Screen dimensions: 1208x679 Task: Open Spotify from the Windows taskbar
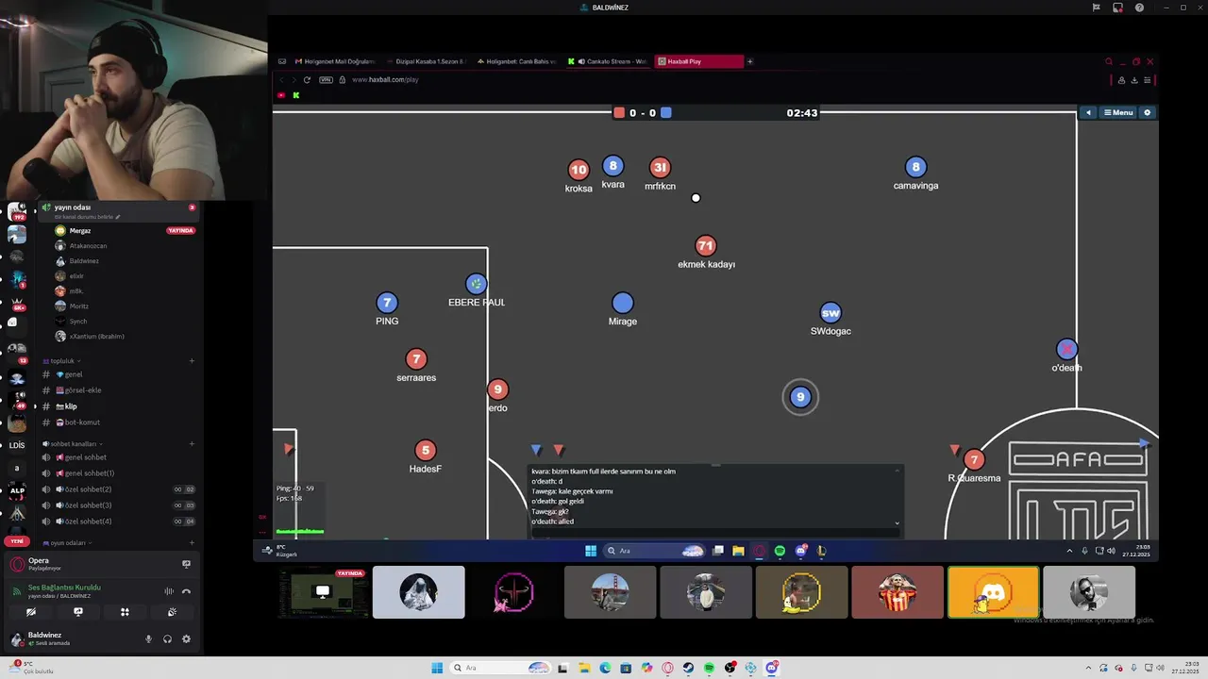point(709,668)
